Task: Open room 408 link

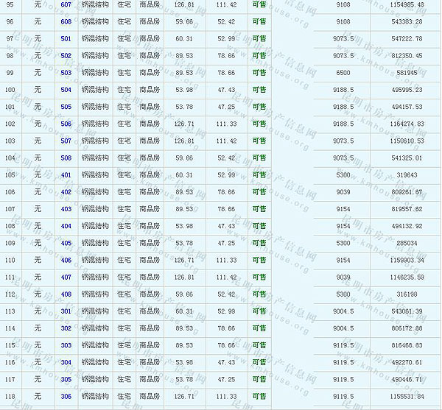Action: tap(66, 294)
